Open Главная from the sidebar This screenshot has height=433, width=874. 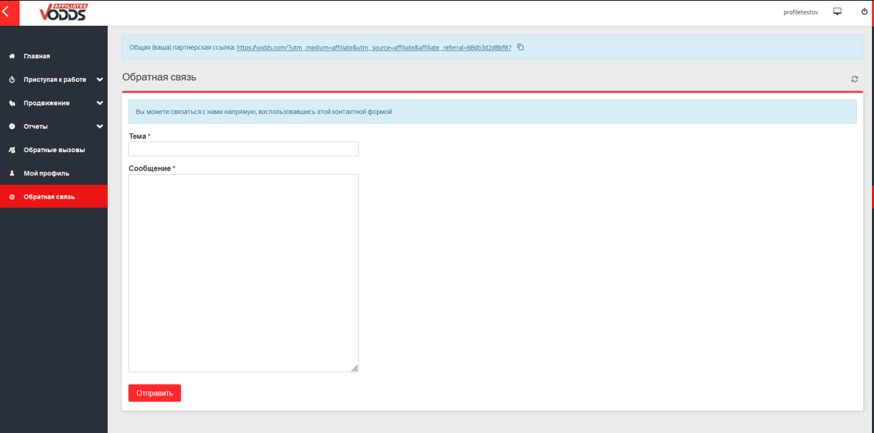click(x=37, y=56)
